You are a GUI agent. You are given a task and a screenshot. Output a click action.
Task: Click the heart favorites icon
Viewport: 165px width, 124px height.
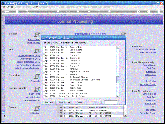[58, 11]
